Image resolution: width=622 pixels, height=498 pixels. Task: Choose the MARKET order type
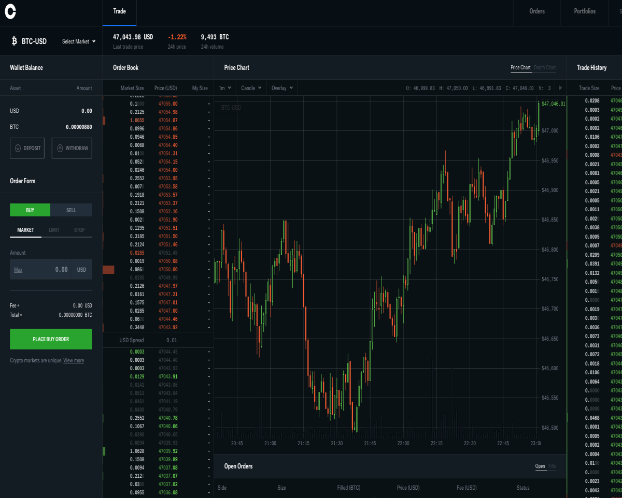pos(25,230)
